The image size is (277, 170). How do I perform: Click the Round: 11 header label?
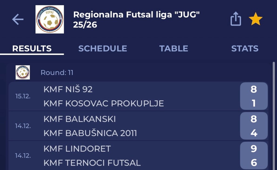pyautogui.click(x=57, y=73)
